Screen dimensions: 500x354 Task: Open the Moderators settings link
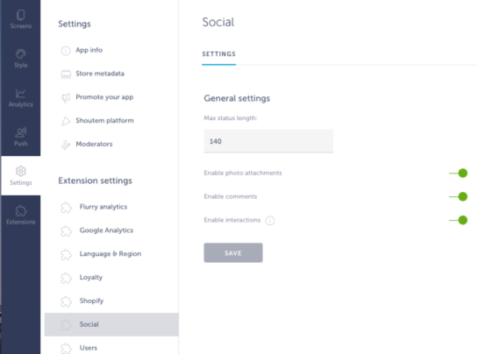point(94,144)
